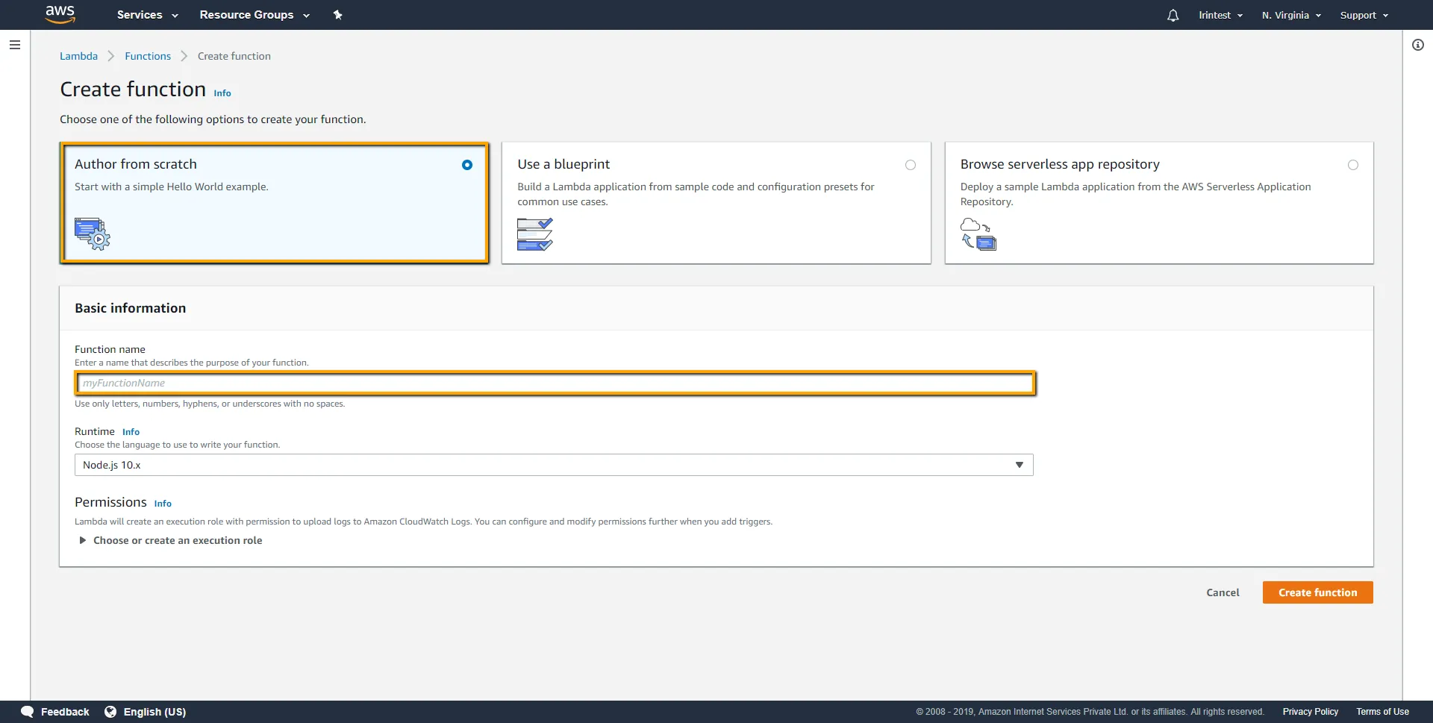Click the serverless repository cloud illustration
Screen dimensions: 1433x723
[x=978, y=234]
